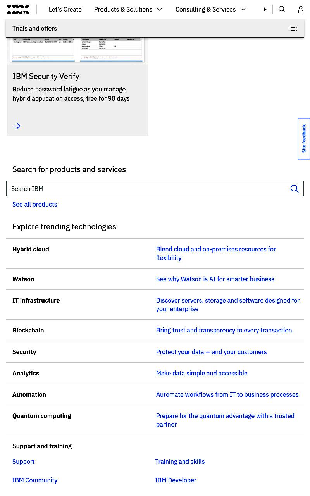Click the Quantum computing row label
Screen dimensions: 310x496
[x=42, y=416]
